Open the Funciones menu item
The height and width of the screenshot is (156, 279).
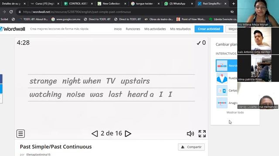click(133, 29)
